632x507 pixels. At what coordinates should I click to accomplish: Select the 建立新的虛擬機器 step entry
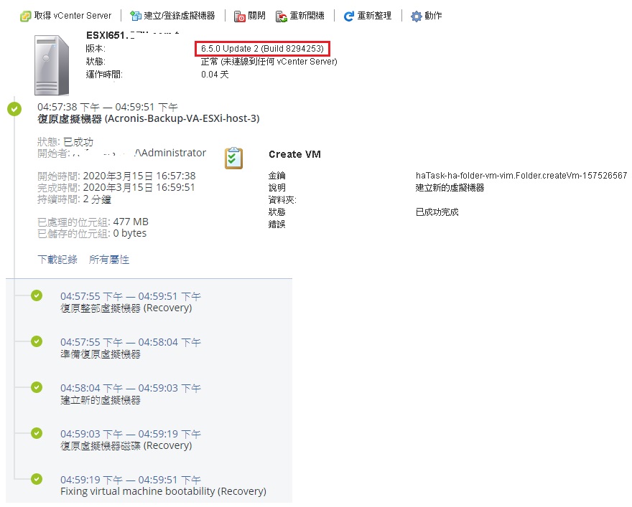click(101, 400)
